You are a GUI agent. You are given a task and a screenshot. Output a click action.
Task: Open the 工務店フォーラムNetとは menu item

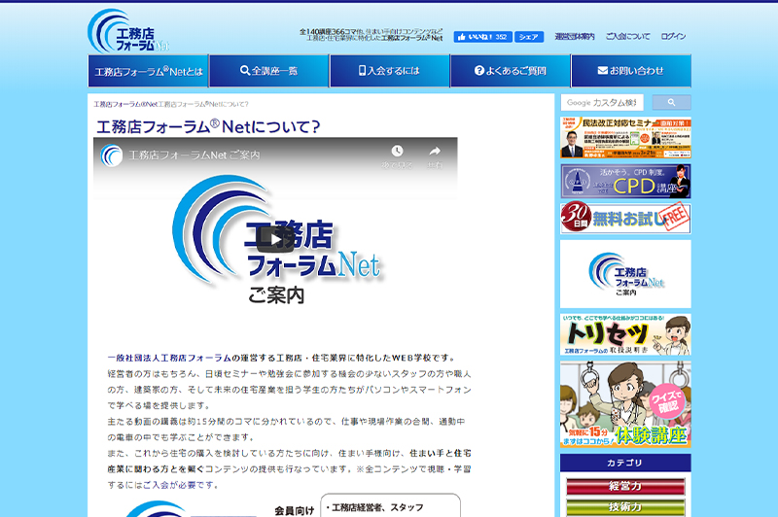(x=149, y=71)
